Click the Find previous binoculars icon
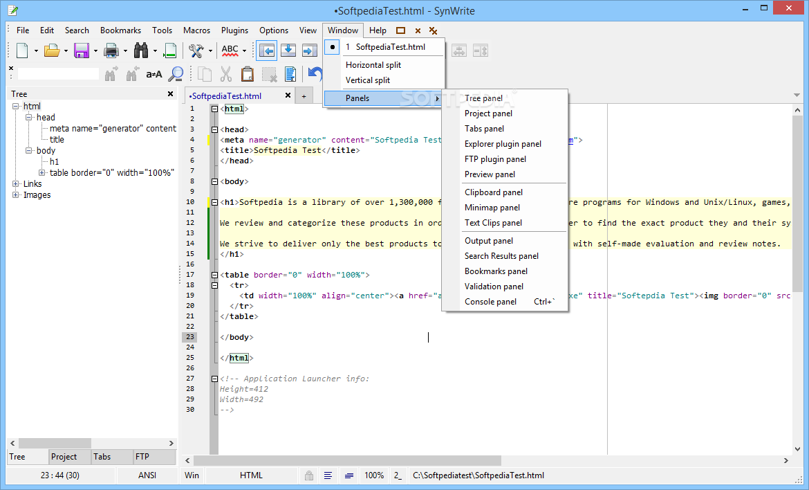This screenshot has width=809, height=490. [x=133, y=74]
